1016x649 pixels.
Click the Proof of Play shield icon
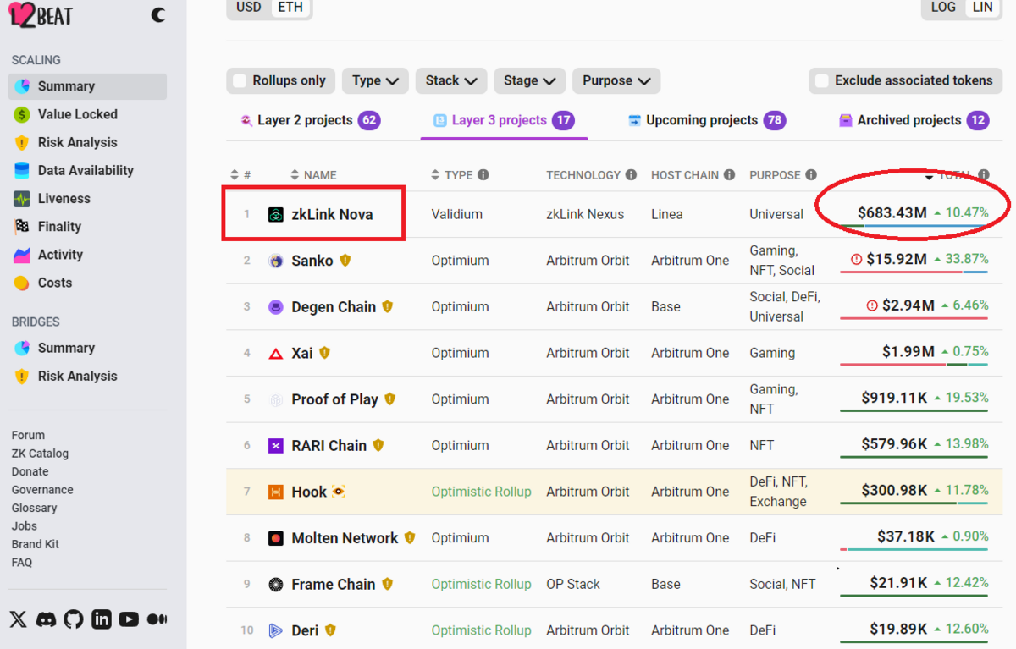(390, 399)
